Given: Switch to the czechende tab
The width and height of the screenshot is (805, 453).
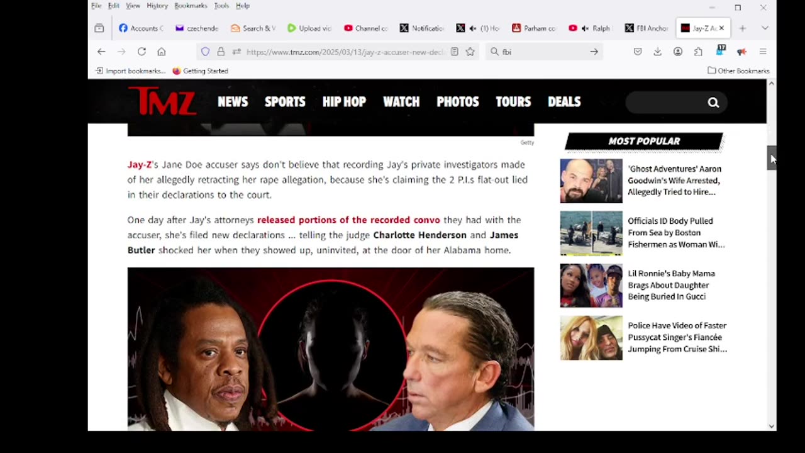Looking at the screenshot, I should (197, 28).
